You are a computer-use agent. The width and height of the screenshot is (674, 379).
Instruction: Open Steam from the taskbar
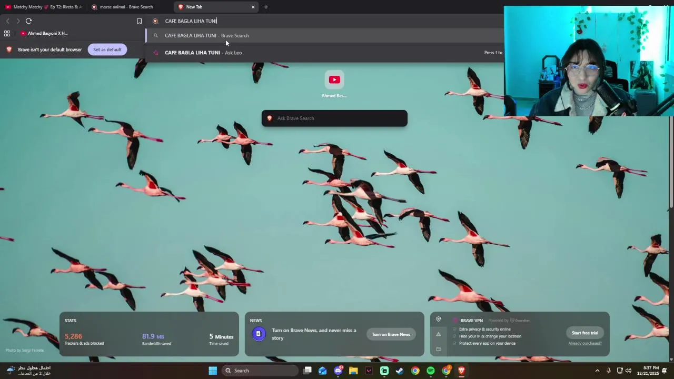point(400,371)
